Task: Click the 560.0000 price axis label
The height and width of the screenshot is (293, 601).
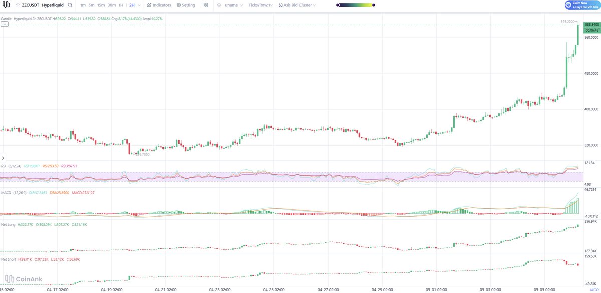Action: (591, 37)
